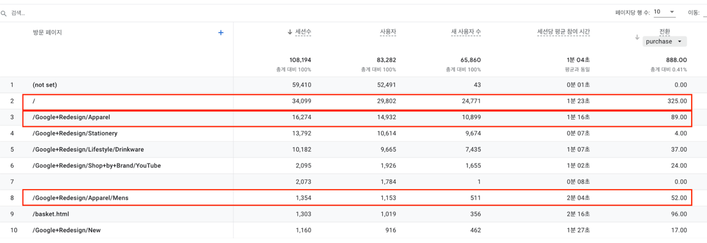Click the /Google+Redesign/Apparel/Mens row
707x243 pixels.
point(80,198)
